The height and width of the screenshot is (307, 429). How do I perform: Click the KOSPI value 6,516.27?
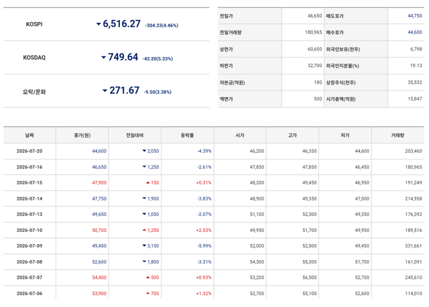(121, 24)
